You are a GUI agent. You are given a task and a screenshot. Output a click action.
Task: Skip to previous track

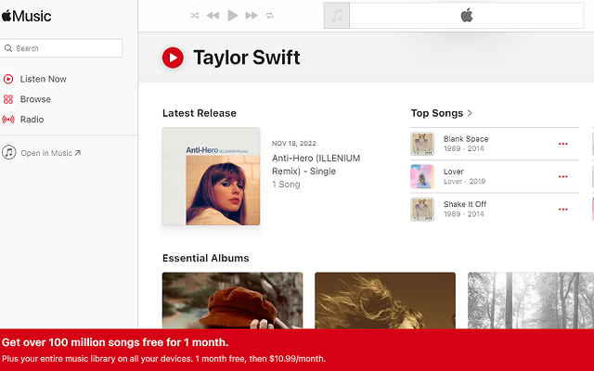(x=213, y=16)
